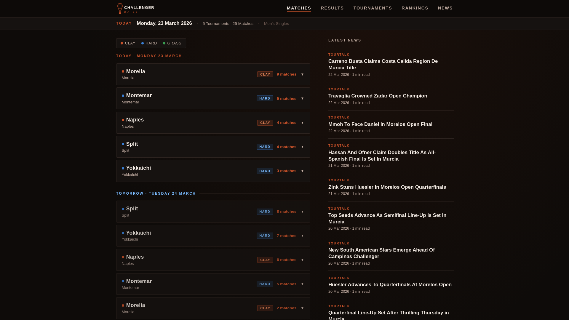Expand today's Montemar matches chevron

click(302, 99)
